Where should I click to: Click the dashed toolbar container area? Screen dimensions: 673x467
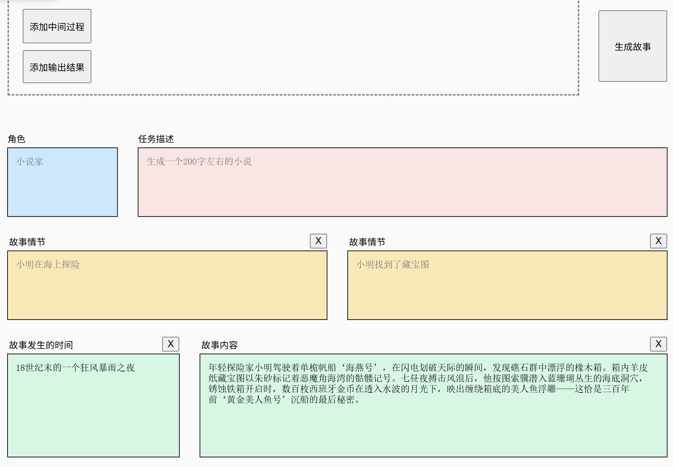(309, 48)
